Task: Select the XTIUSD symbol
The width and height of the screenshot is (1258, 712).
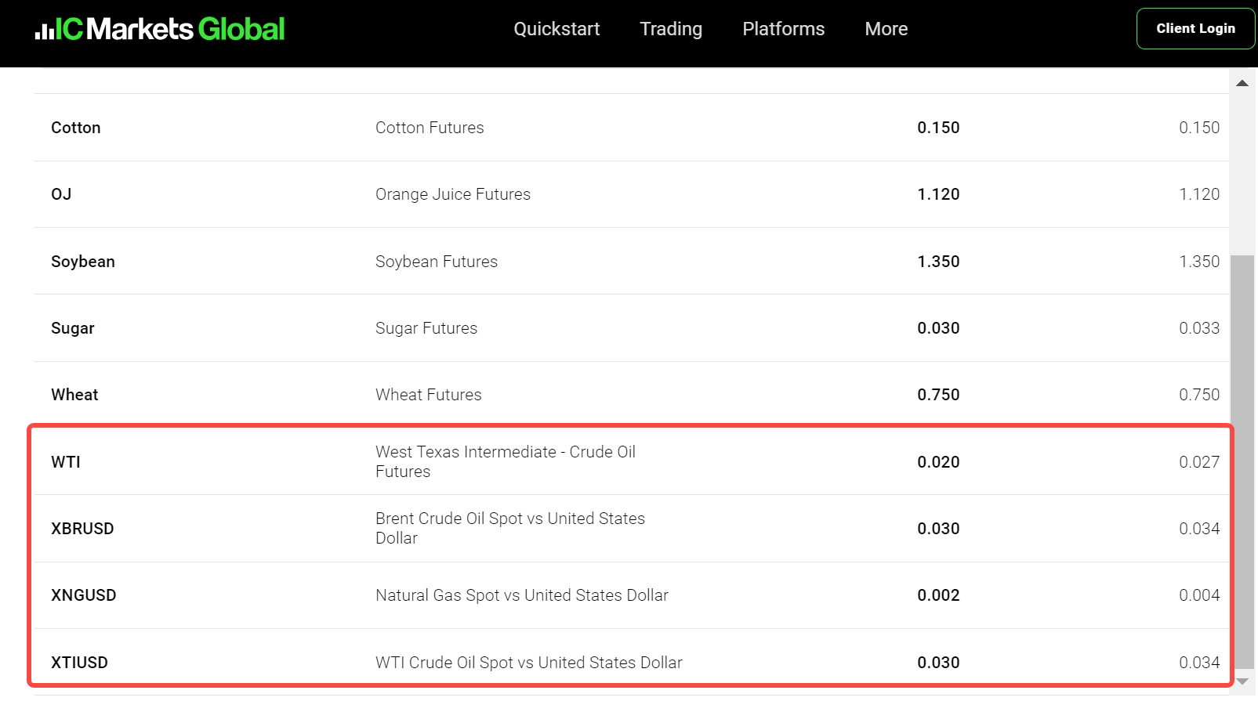Action: pos(79,663)
